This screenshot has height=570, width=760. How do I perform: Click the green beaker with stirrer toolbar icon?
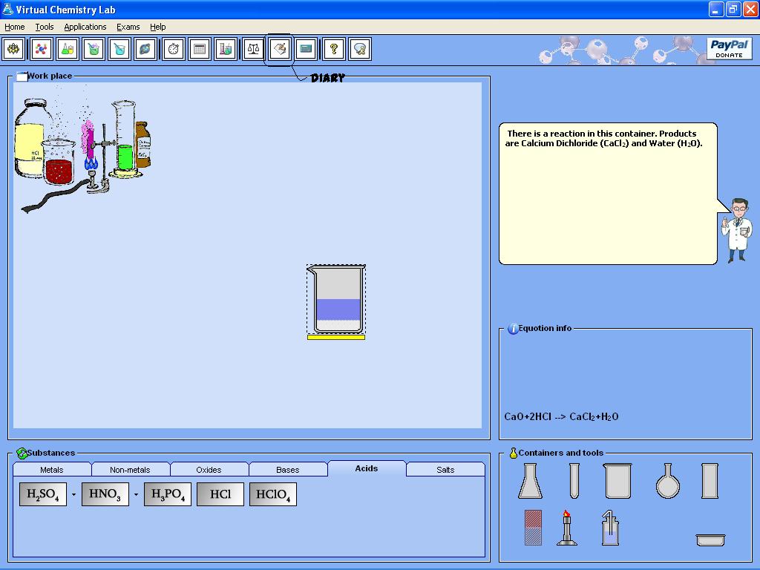94,49
